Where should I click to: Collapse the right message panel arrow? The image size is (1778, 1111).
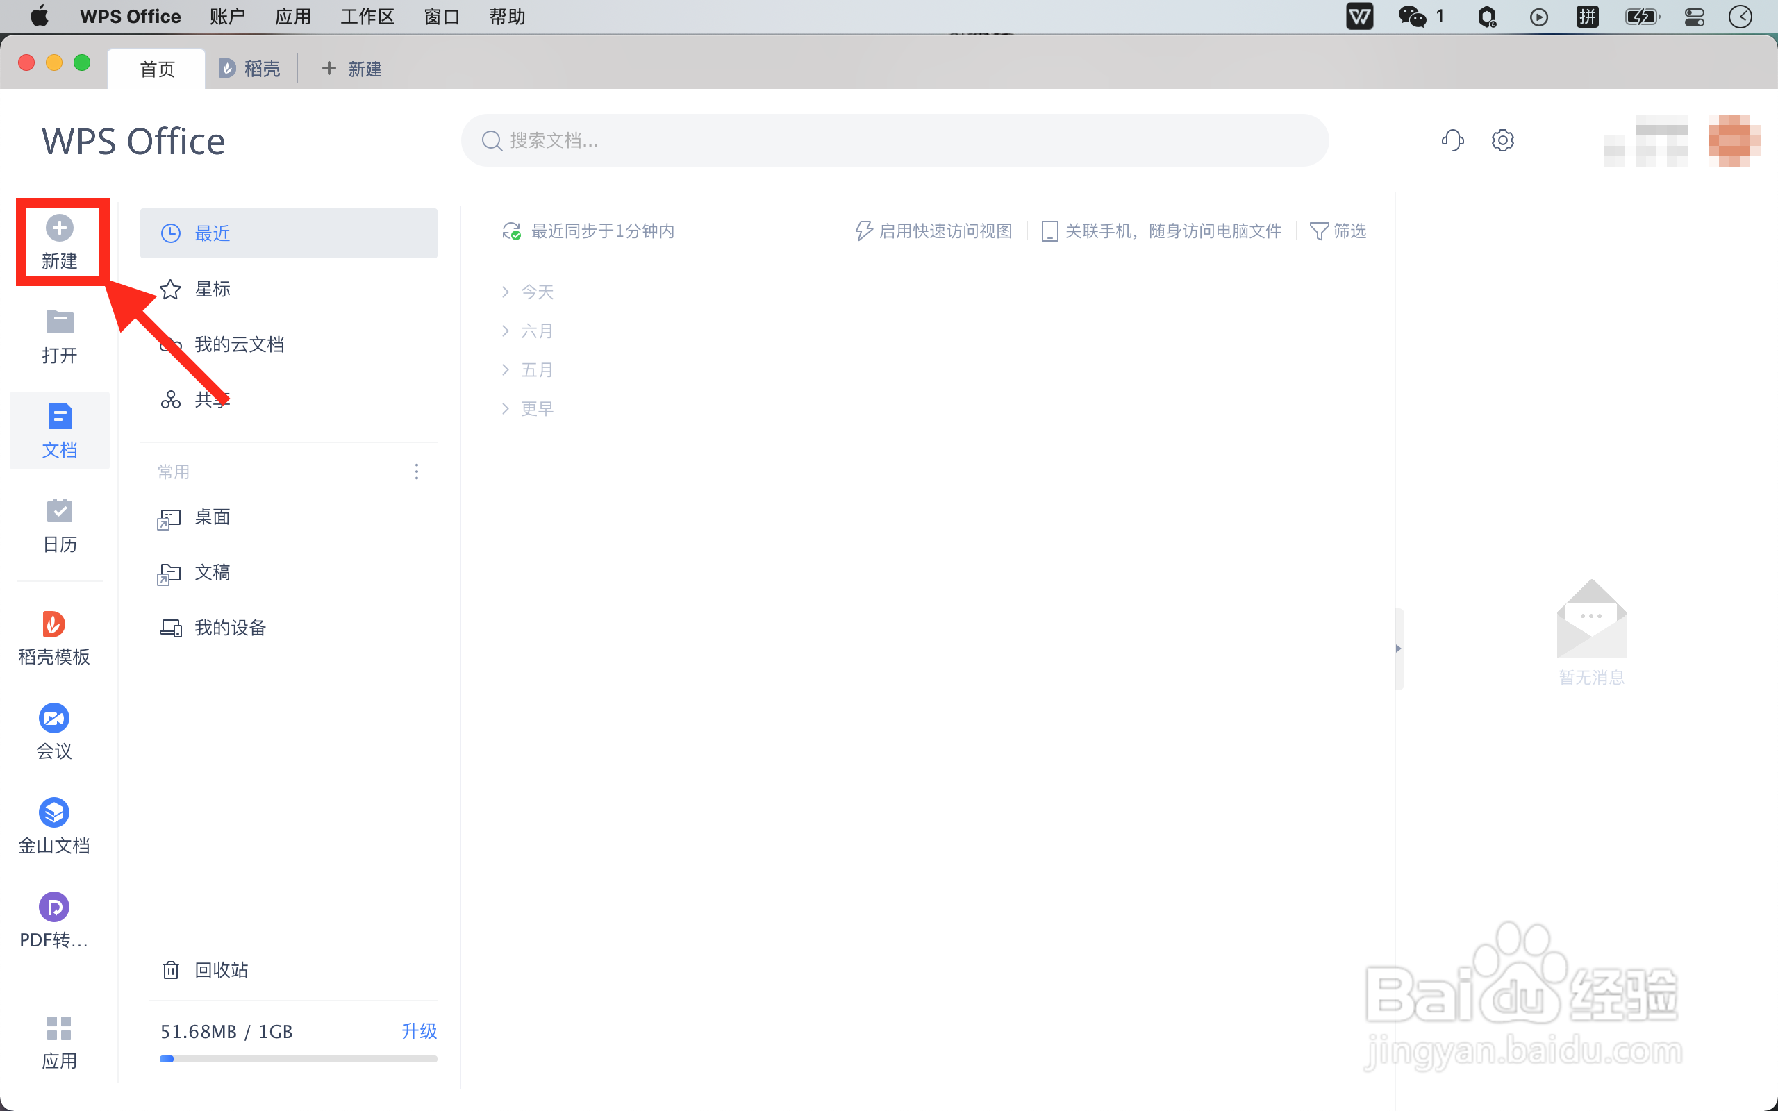tap(1398, 648)
